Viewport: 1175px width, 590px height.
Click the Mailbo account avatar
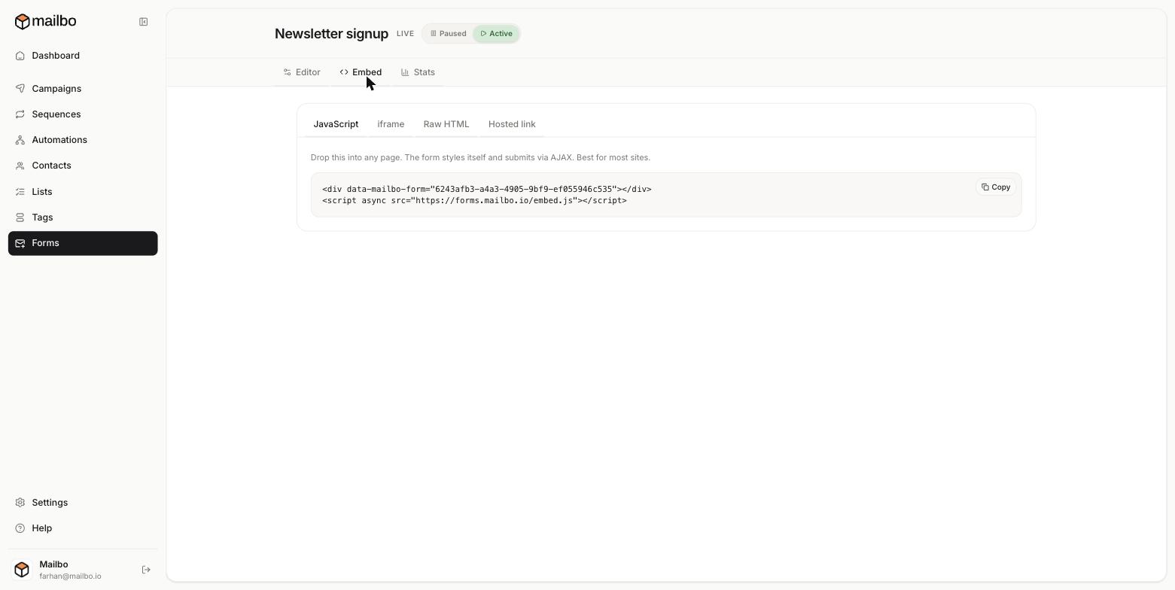[22, 570]
